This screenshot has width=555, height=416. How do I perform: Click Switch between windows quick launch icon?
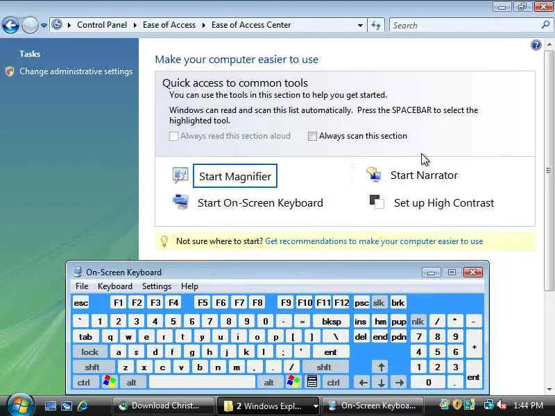tap(67, 406)
